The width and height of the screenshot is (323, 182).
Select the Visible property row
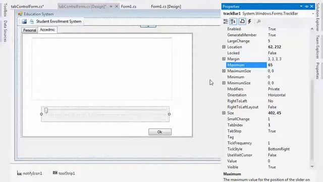tap(268, 167)
